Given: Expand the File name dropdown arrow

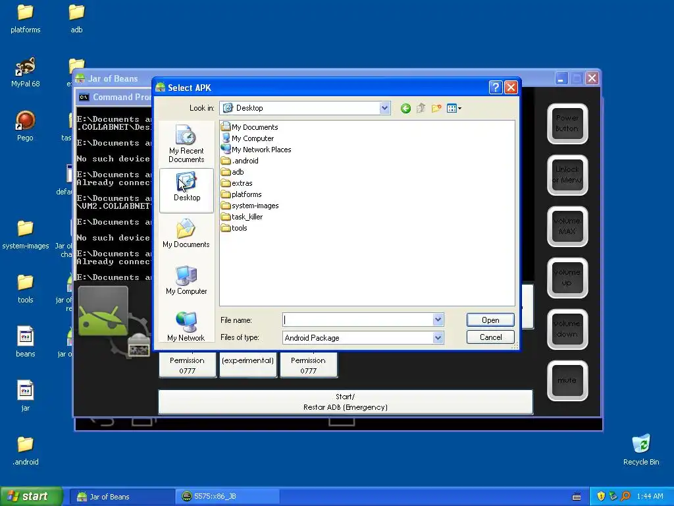Looking at the screenshot, I should click(x=438, y=320).
